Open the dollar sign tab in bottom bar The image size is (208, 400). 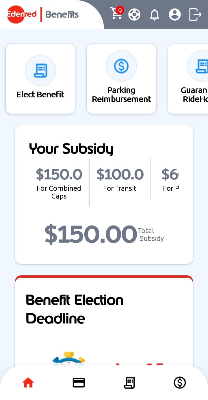click(x=180, y=383)
